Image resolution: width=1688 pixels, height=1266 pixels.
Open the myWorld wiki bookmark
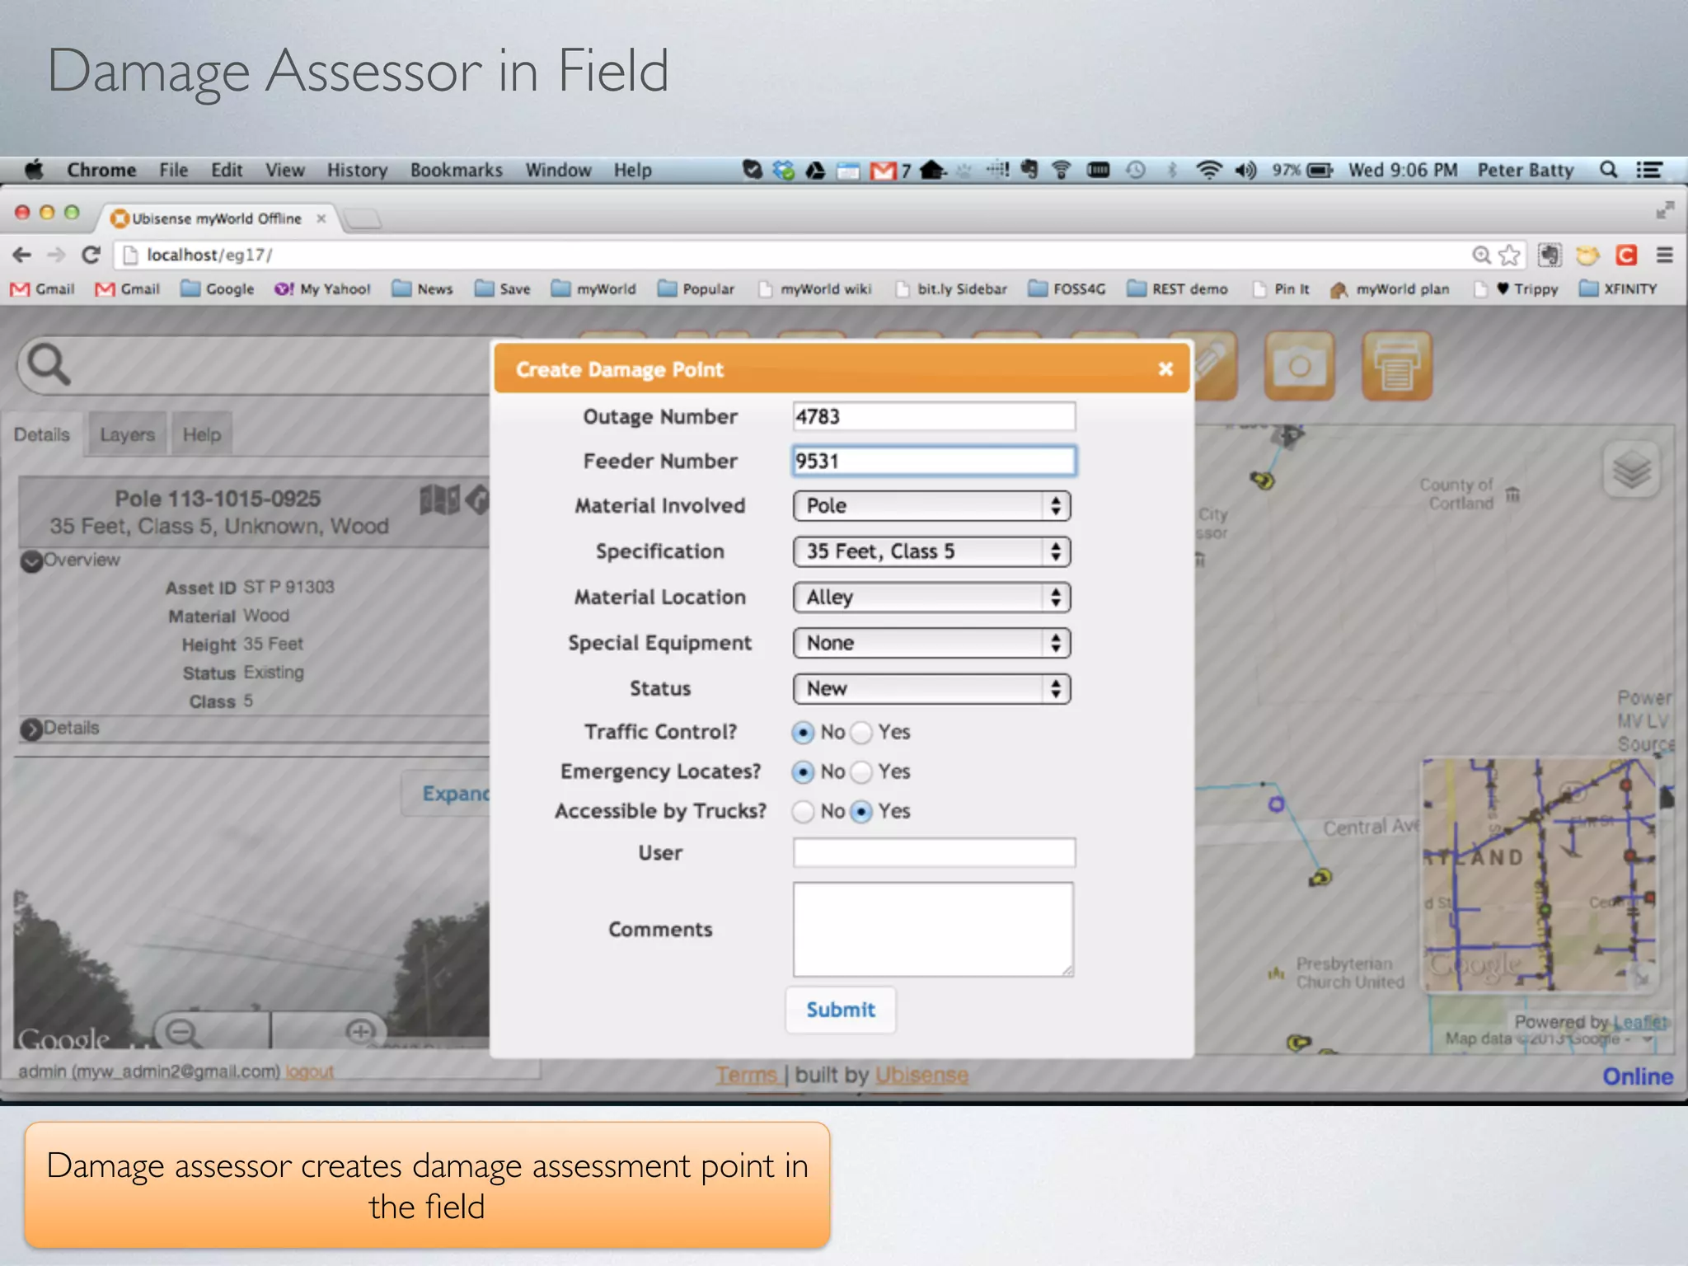[x=816, y=288]
